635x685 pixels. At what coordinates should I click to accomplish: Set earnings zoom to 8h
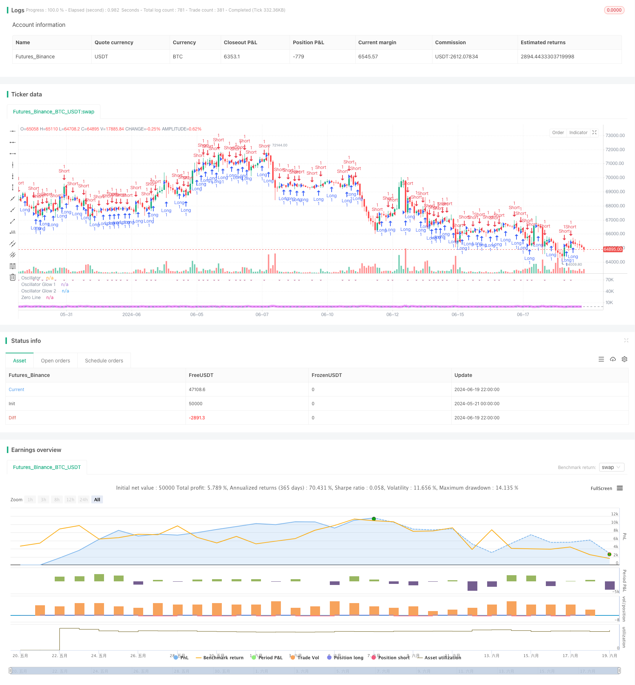point(57,499)
